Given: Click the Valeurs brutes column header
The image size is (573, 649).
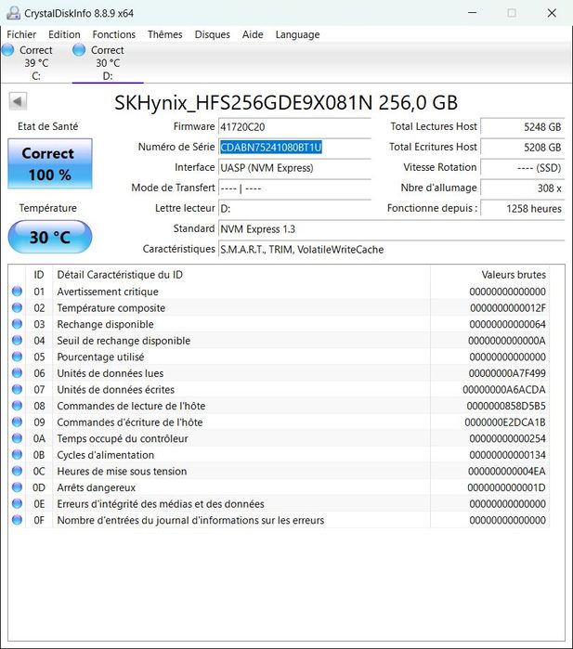Looking at the screenshot, I should [x=490, y=275].
